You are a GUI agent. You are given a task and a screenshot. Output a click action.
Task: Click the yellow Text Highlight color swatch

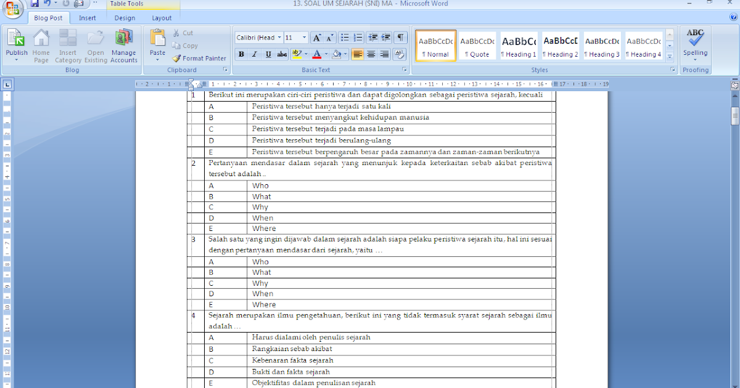point(297,57)
